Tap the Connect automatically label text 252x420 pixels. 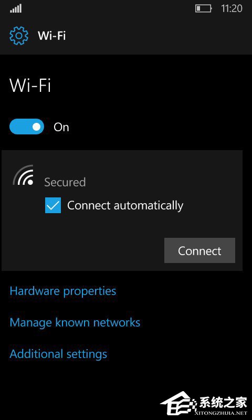coord(125,206)
